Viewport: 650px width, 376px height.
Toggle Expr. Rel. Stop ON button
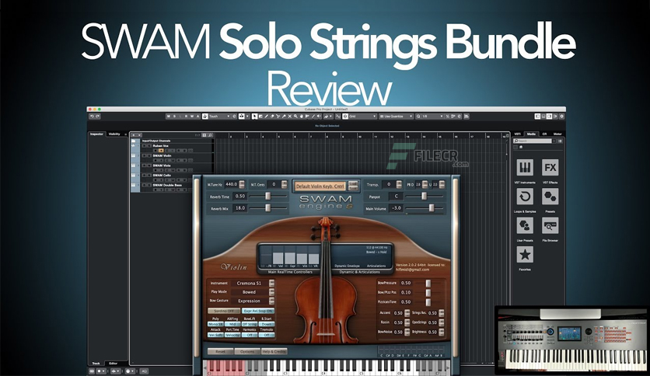tap(258, 311)
